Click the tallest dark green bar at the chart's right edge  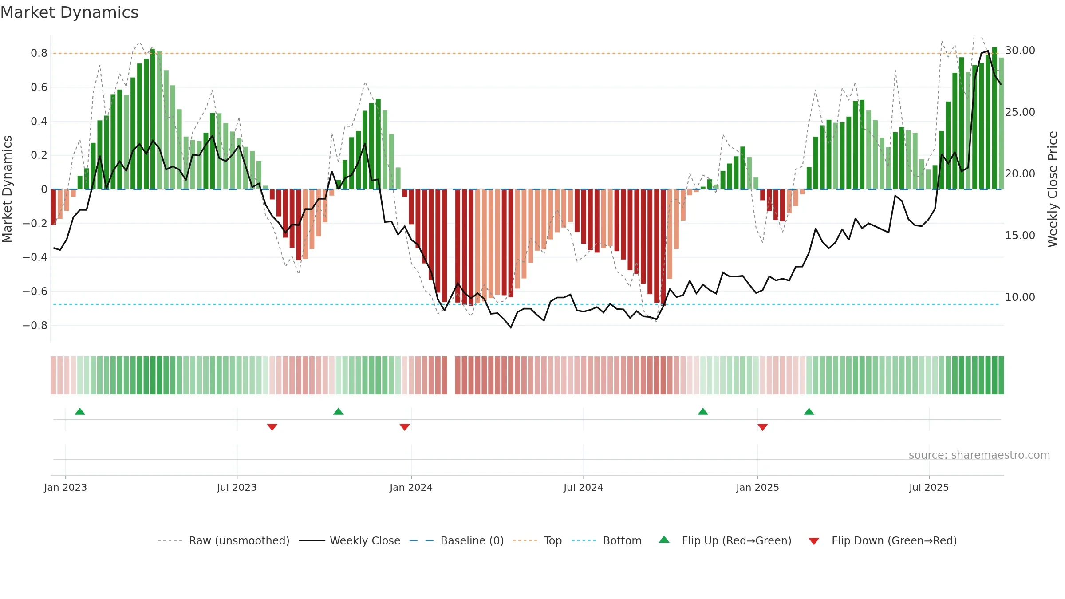pos(995,118)
